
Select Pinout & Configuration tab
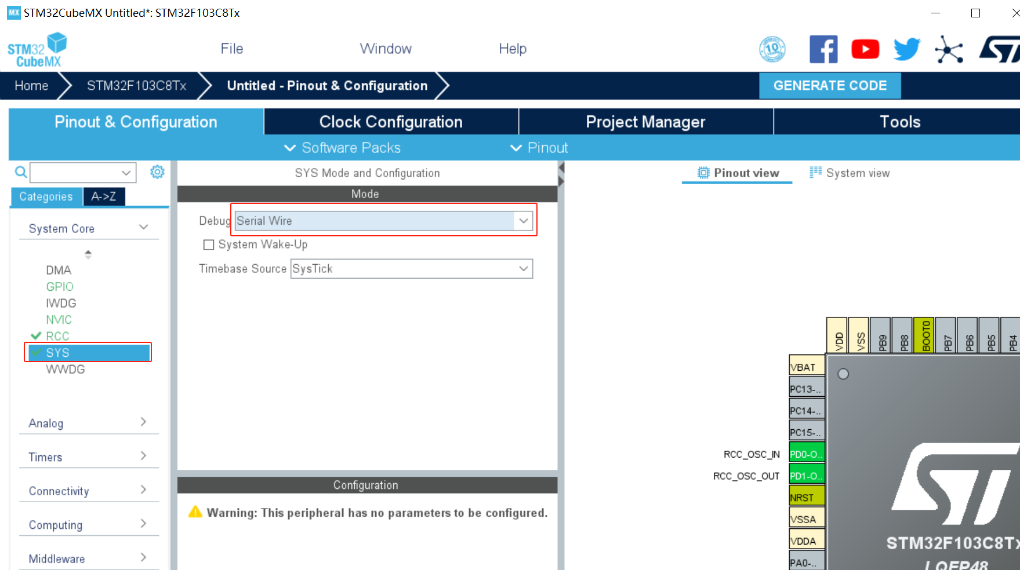[x=136, y=122]
